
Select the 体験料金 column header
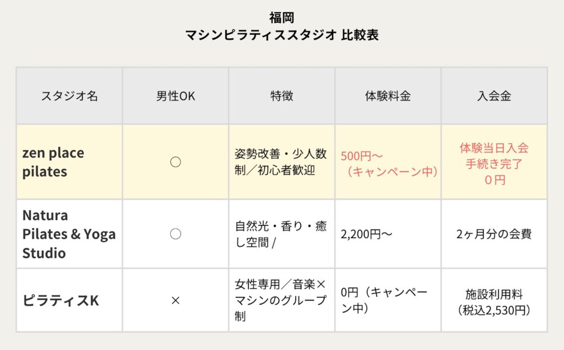tap(388, 96)
